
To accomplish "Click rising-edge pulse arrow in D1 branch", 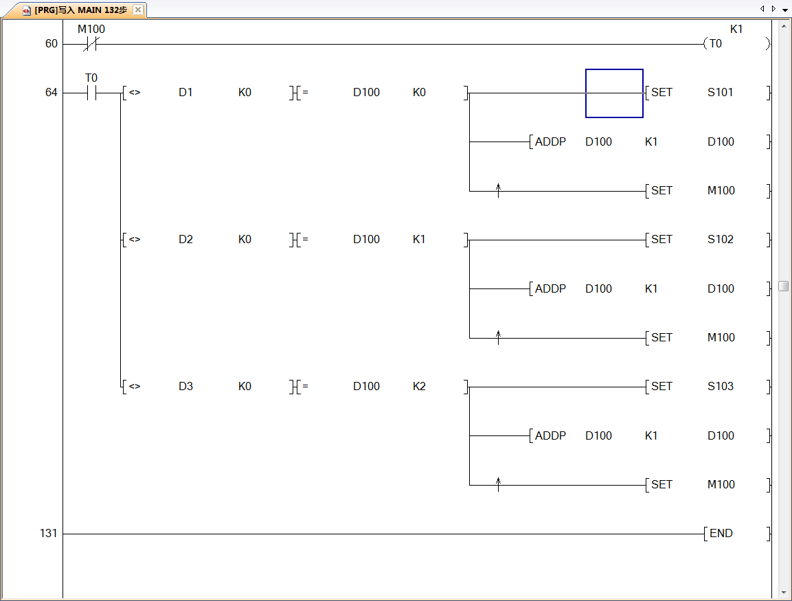I will click(498, 190).
